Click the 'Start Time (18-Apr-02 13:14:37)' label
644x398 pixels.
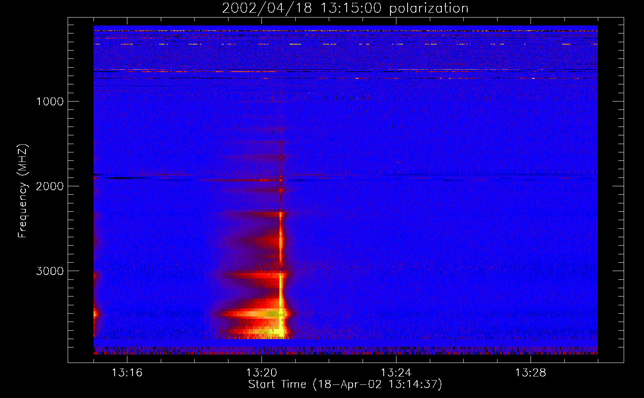(345, 384)
